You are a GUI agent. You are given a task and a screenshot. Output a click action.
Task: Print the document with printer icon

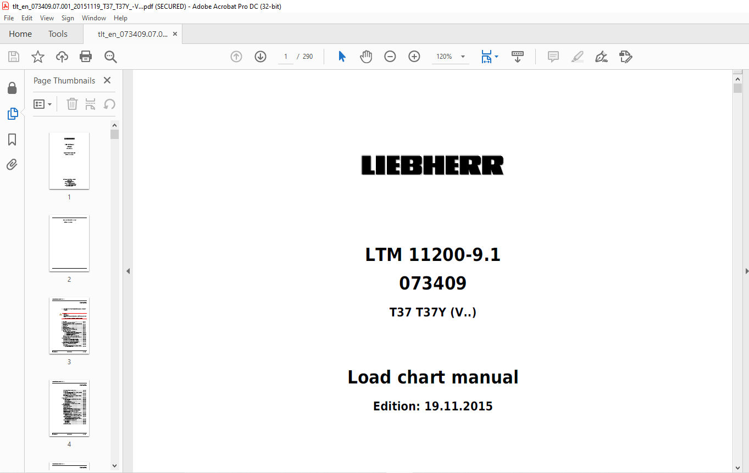pos(86,57)
